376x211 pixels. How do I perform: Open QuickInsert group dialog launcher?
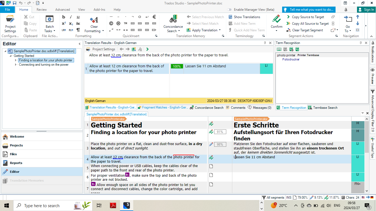click(156, 36)
